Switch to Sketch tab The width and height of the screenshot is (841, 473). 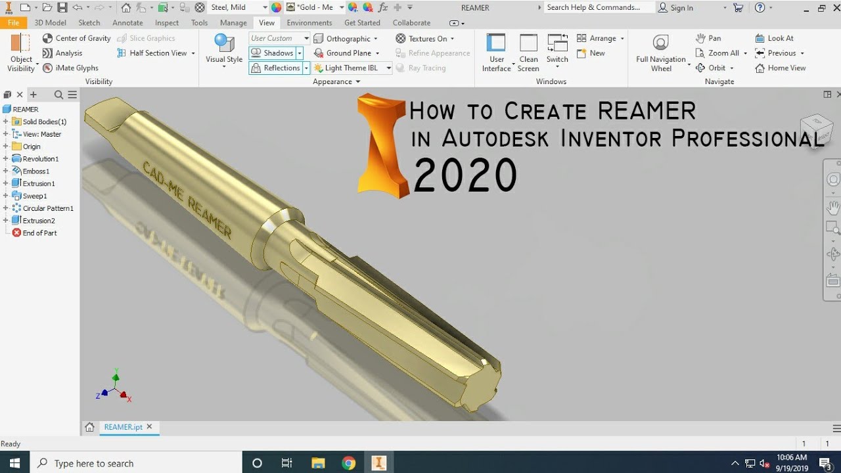(89, 22)
